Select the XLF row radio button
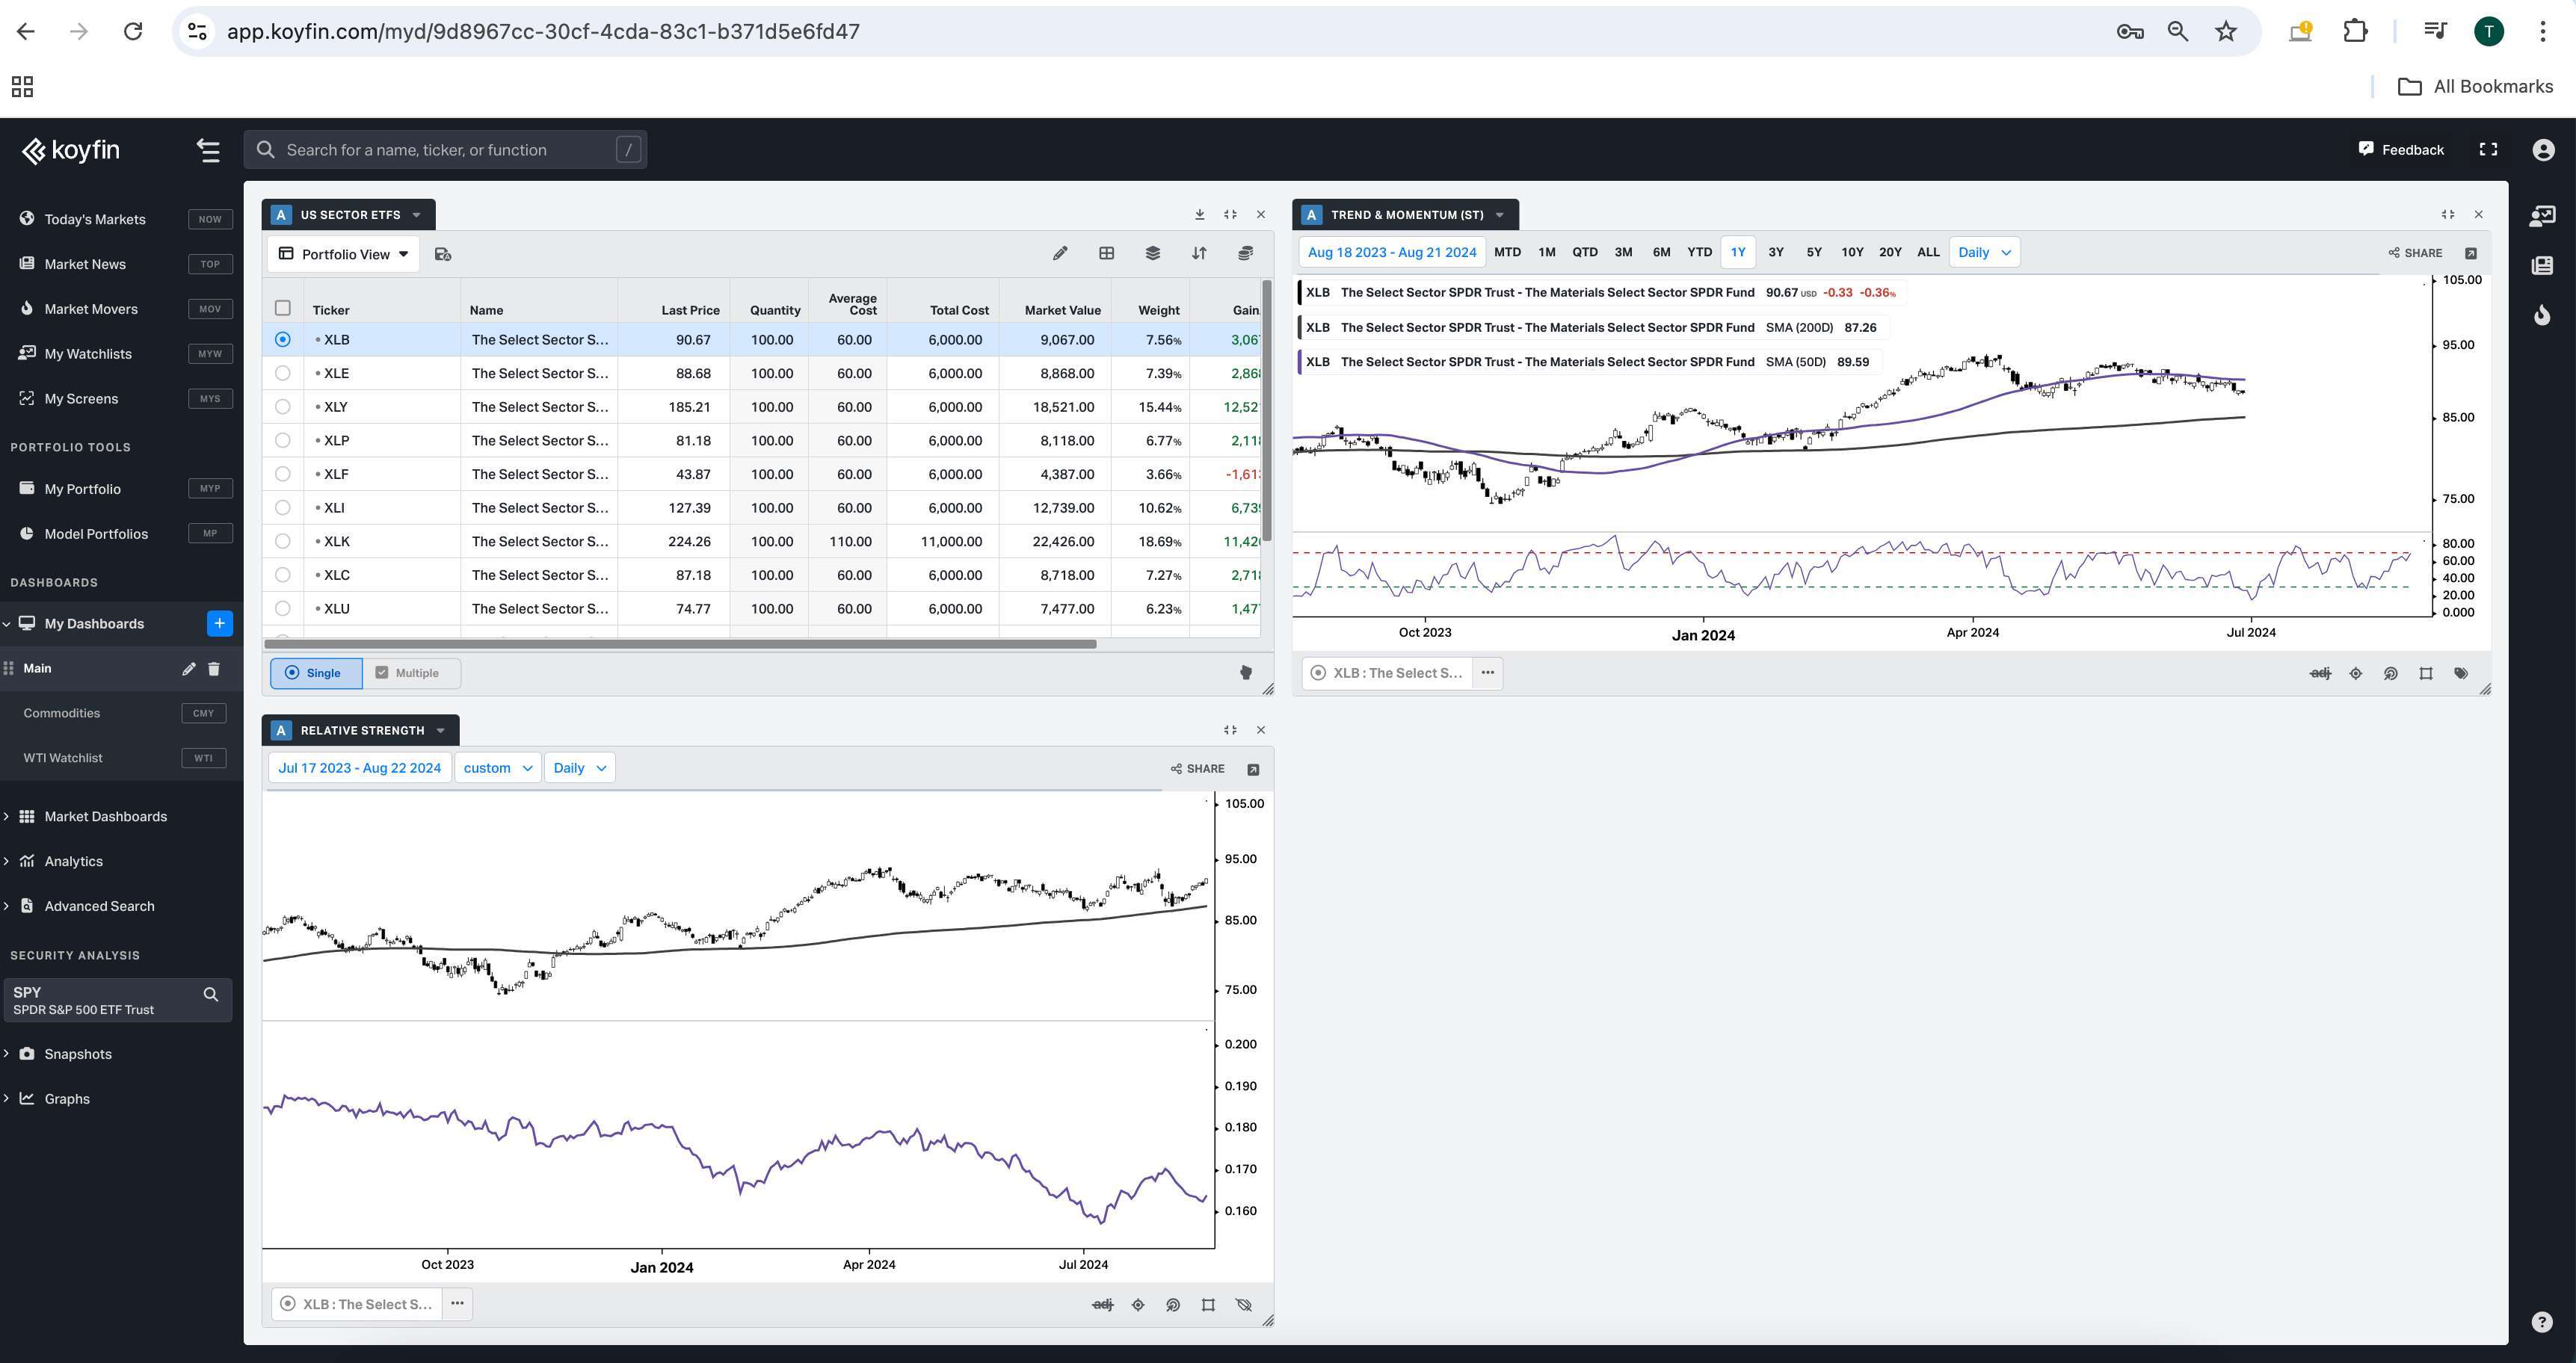This screenshot has width=2576, height=1363. click(283, 475)
